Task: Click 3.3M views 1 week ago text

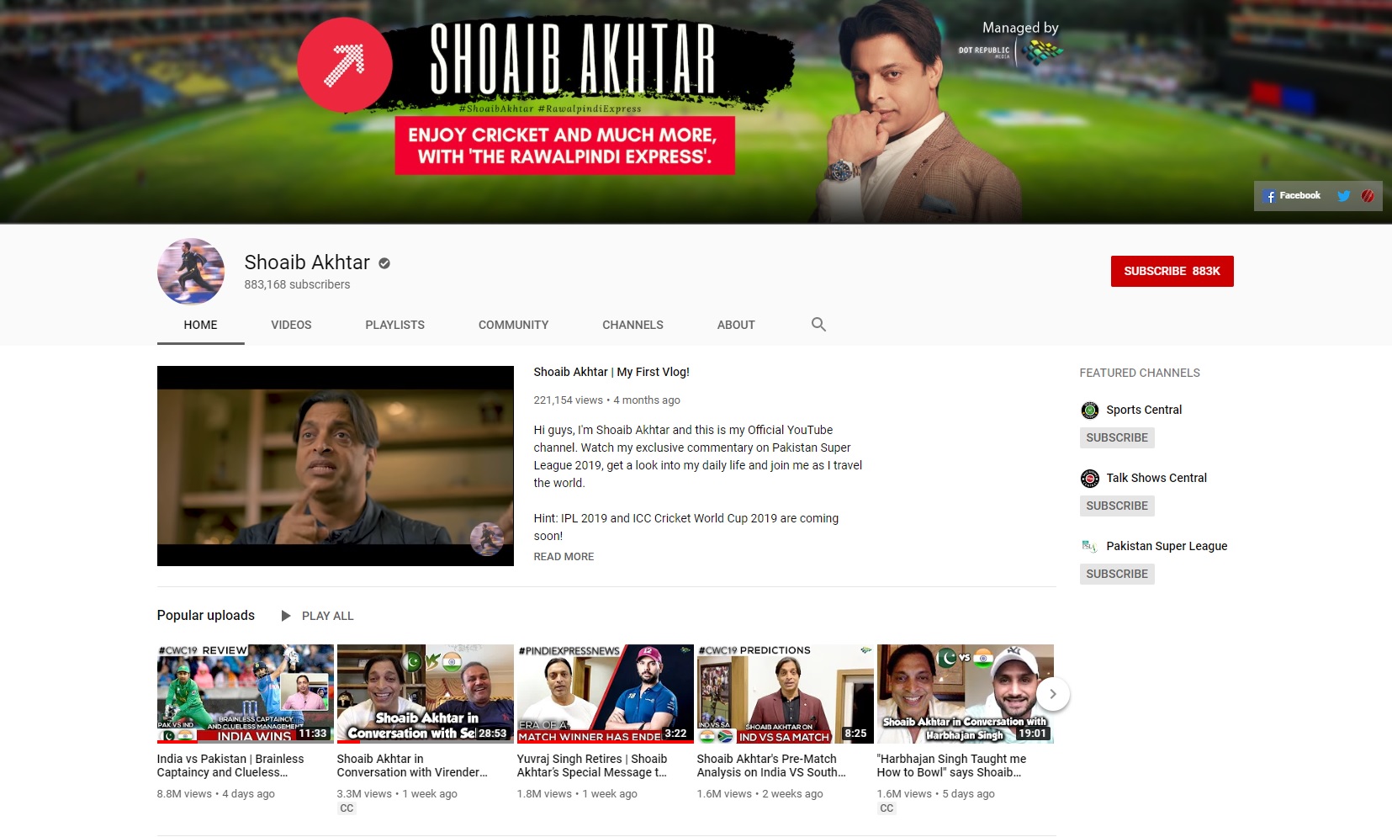Action: [397, 794]
